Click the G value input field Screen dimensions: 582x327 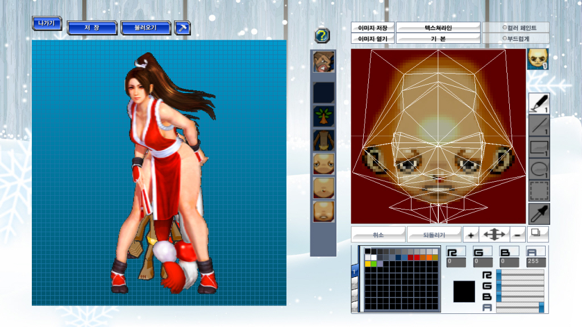pos(483,262)
